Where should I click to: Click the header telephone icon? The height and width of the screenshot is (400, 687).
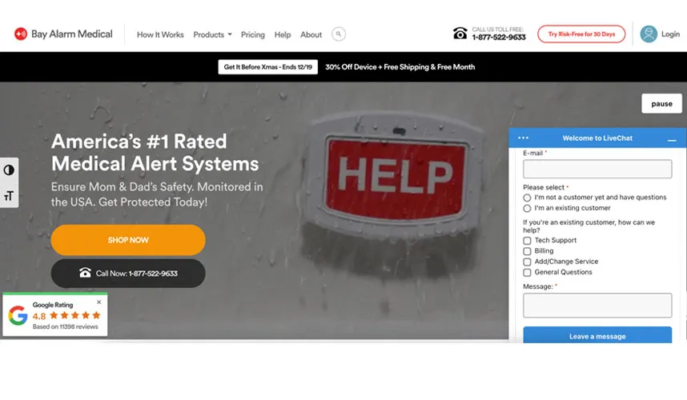coord(460,34)
